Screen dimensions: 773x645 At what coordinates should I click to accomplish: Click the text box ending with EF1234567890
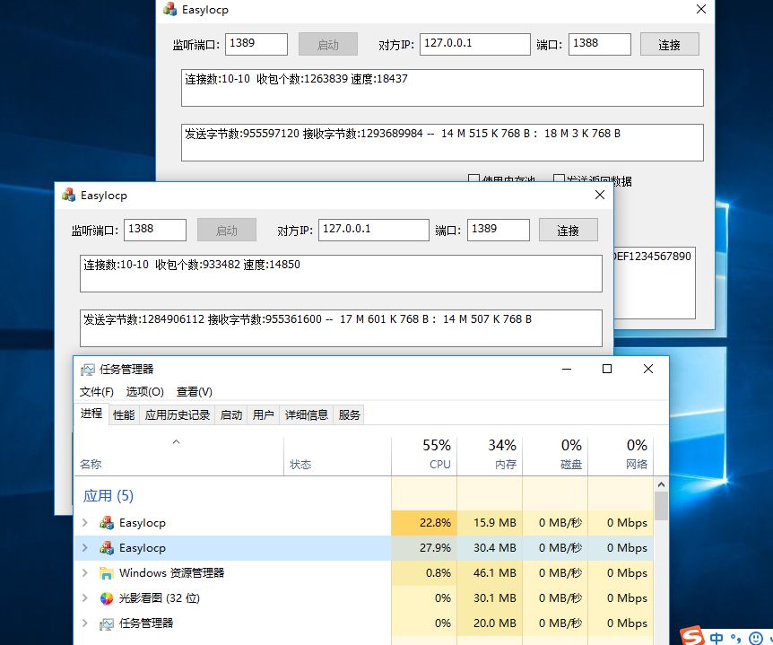click(x=655, y=283)
